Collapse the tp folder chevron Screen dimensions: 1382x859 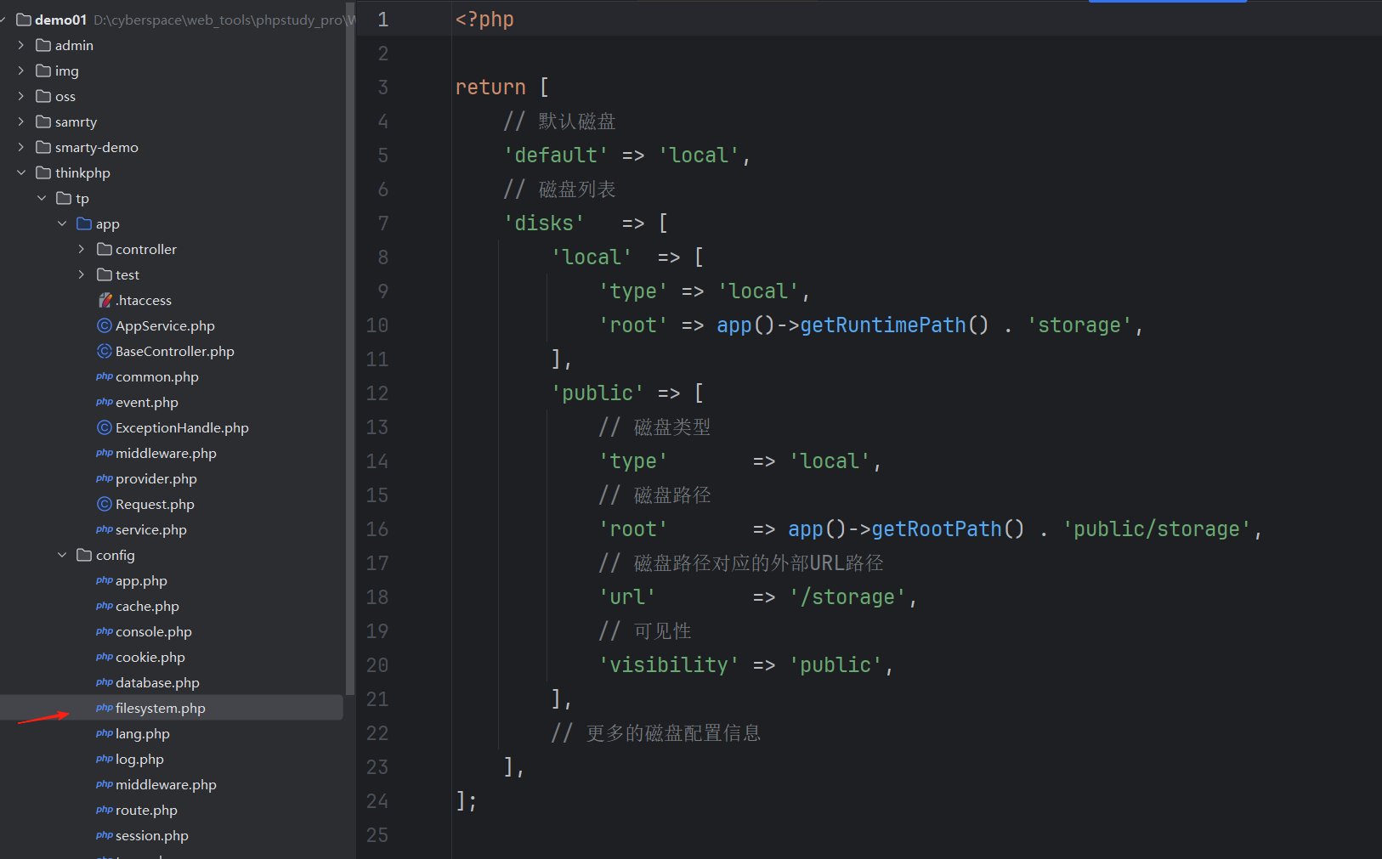(42, 198)
